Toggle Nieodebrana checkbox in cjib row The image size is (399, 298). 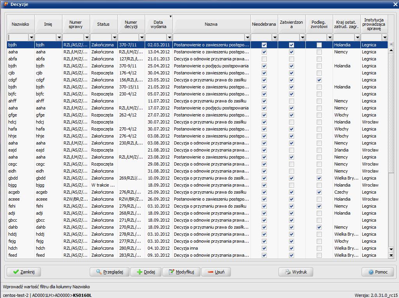pos(264,73)
